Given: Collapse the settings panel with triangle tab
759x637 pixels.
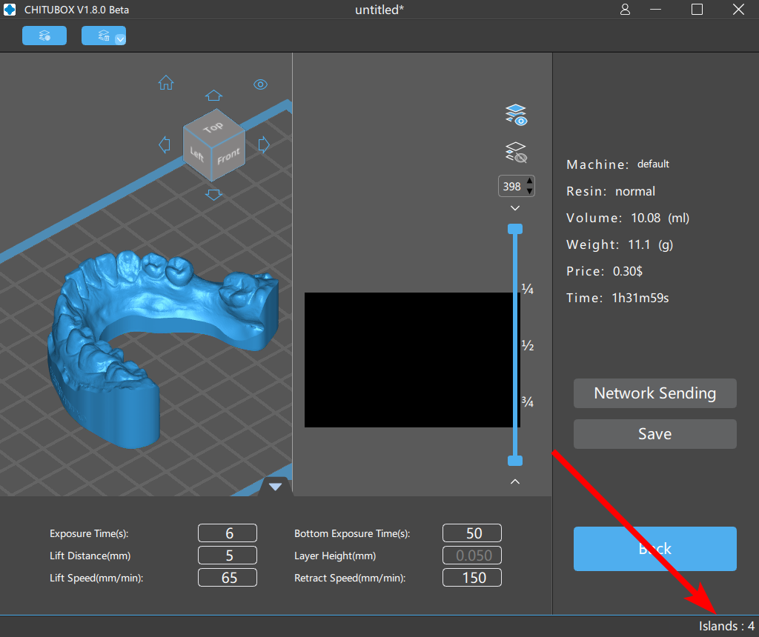Looking at the screenshot, I should tap(276, 487).
